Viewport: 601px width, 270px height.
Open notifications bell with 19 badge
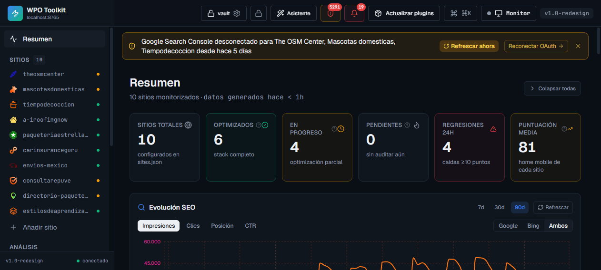pos(354,13)
